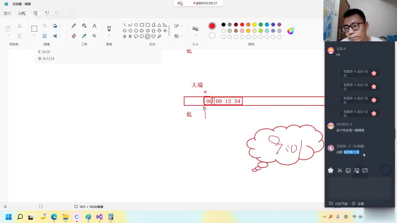The width and height of the screenshot is (397, 223).
Task: Expand the Brushes dropdown arrow
Action: pos(109,35)
